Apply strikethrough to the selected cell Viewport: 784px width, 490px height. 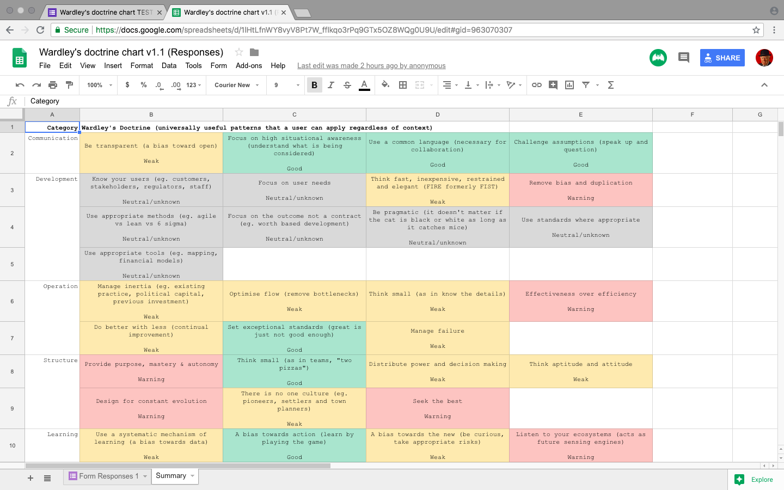[348, 85]
